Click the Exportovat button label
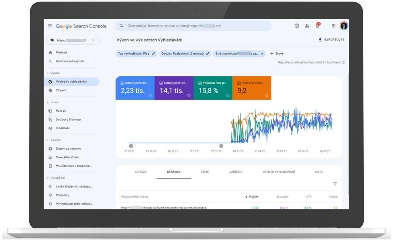The width and height of the screenshot is (393, 240). point(334,40)
